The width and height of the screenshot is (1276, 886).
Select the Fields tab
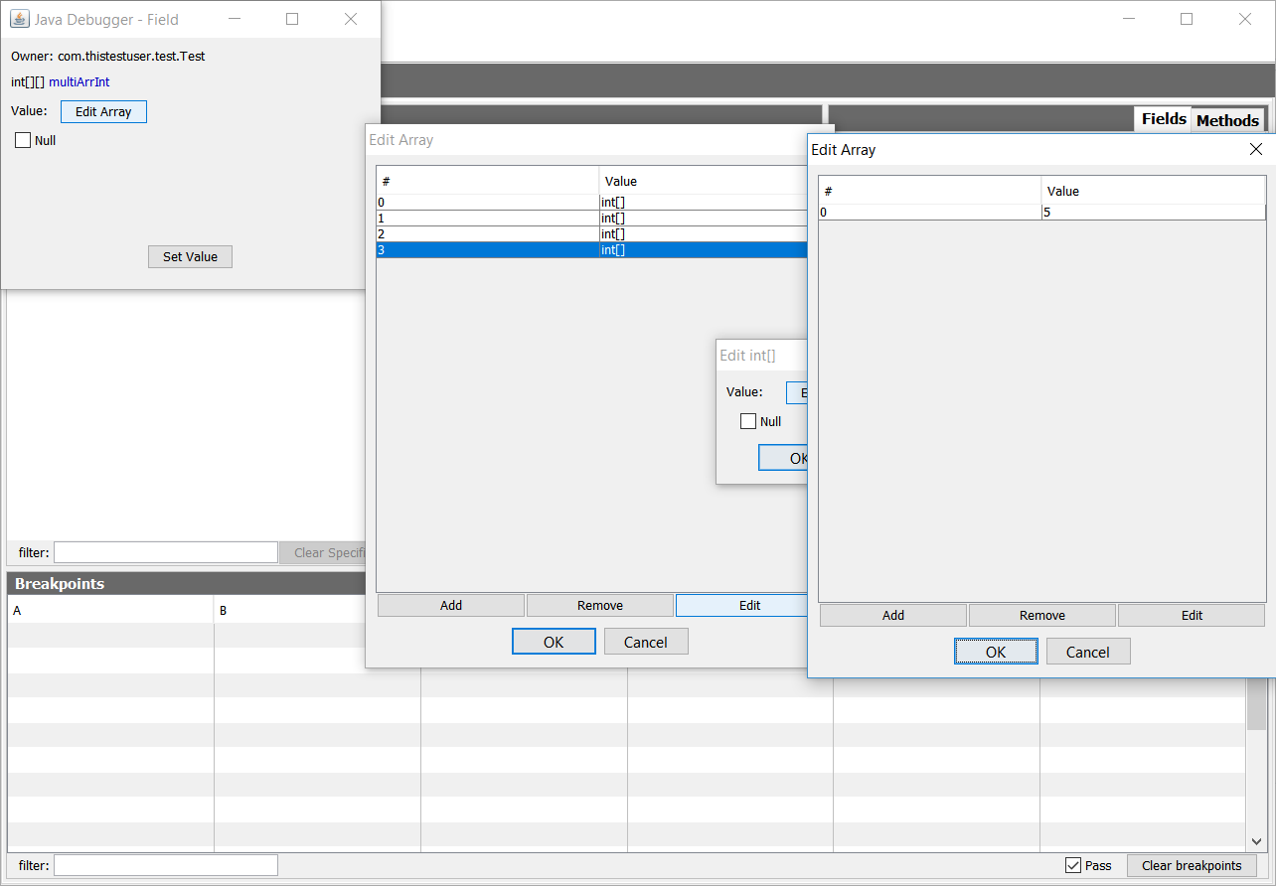pyautogui.click(x=1163, y=119)
